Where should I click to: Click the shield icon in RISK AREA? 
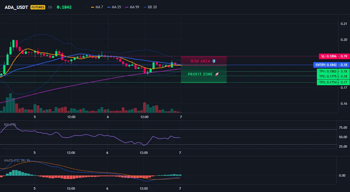tap(214, 61)
